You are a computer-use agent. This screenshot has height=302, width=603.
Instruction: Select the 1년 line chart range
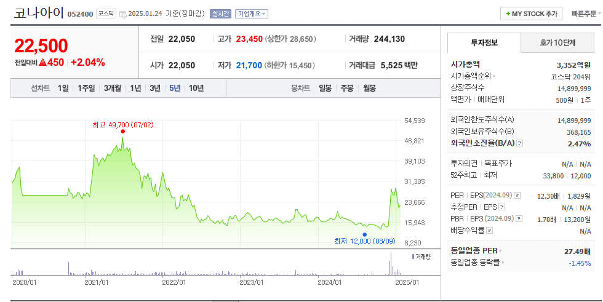(135, 89)
